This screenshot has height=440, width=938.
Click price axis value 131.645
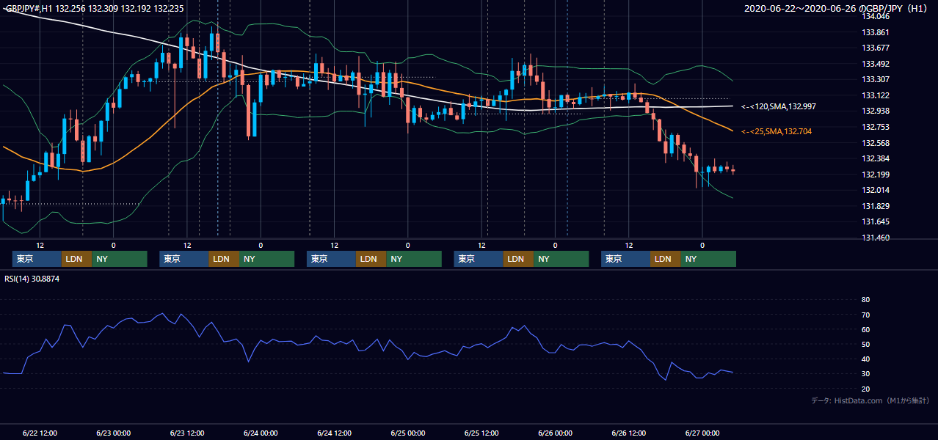coord(876,221)
